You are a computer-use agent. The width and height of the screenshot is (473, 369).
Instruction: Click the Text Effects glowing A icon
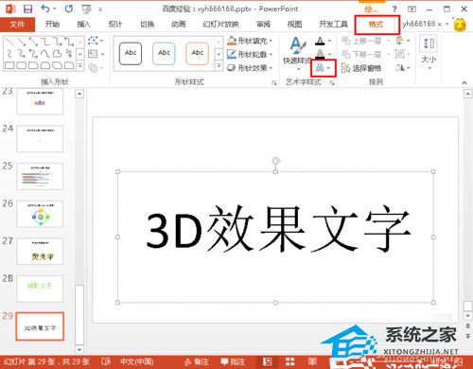(x=320, y=68)
